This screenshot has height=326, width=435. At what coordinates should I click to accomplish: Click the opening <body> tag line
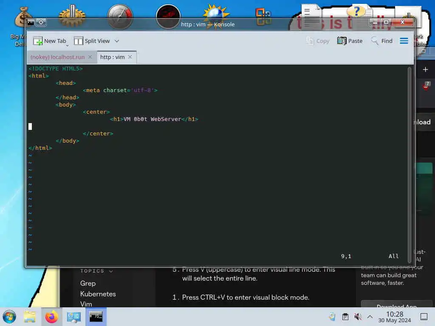tap(66, 105)
